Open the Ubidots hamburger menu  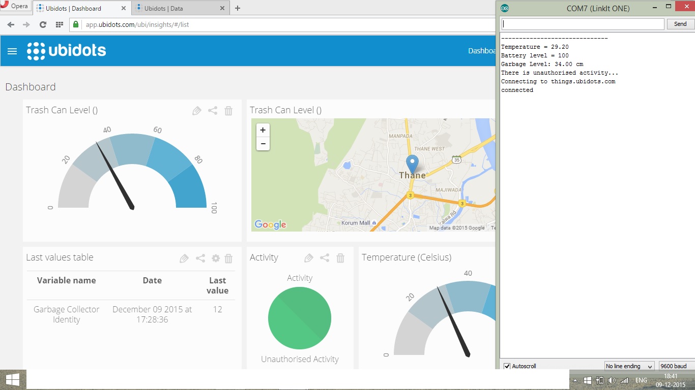tap(12, 51)
